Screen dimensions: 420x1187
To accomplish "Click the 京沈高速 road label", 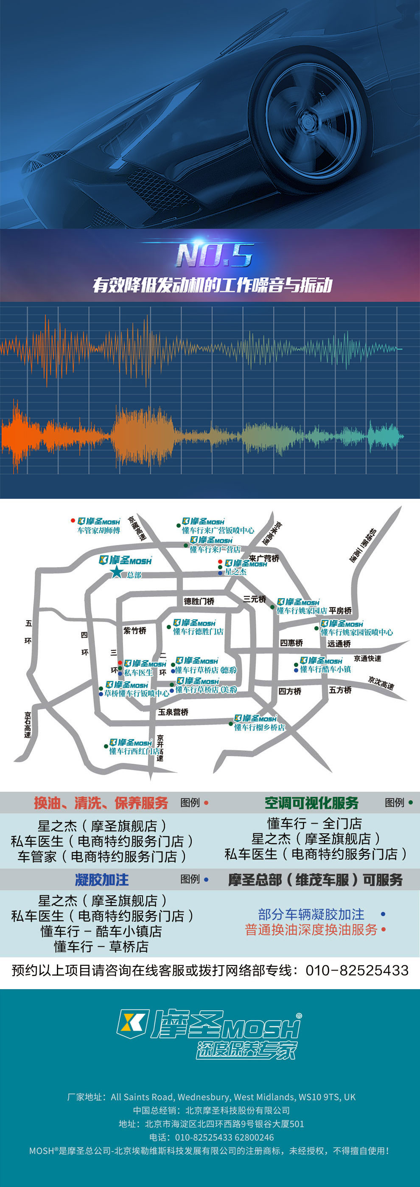I will click(381, 683).
